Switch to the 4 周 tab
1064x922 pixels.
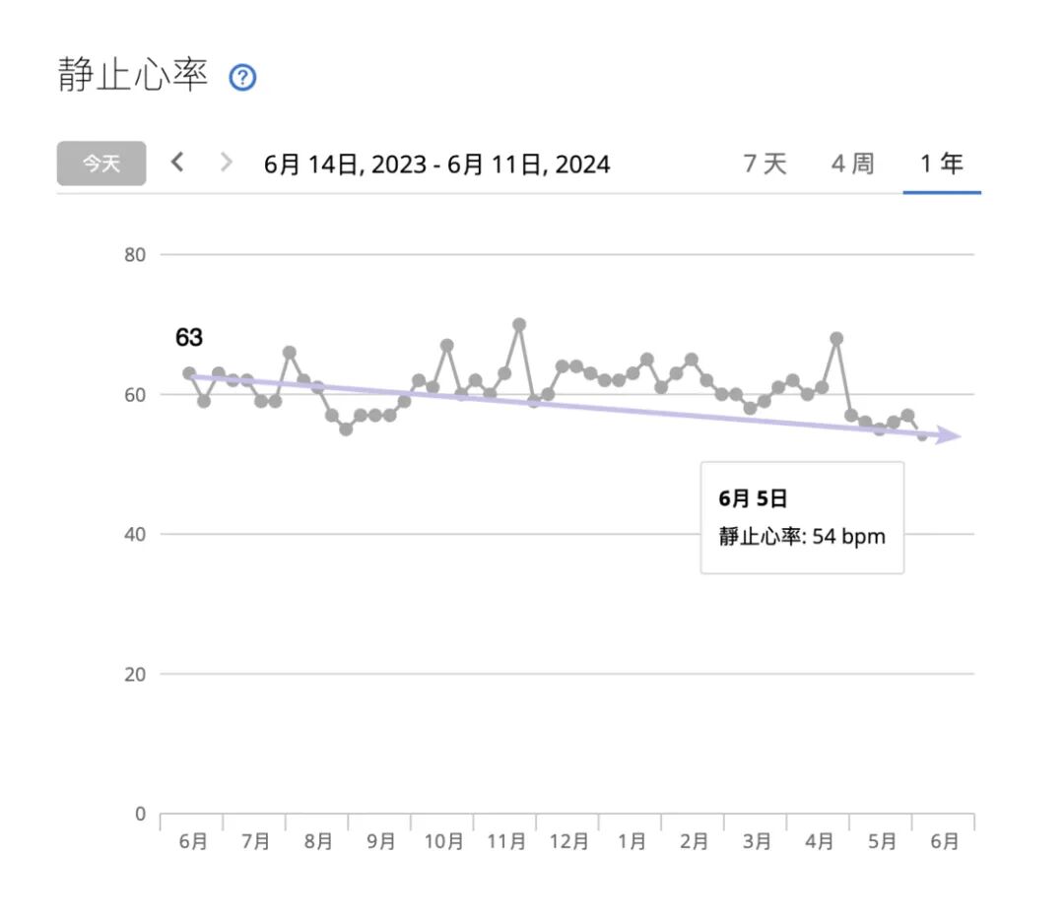click(853, 164)
